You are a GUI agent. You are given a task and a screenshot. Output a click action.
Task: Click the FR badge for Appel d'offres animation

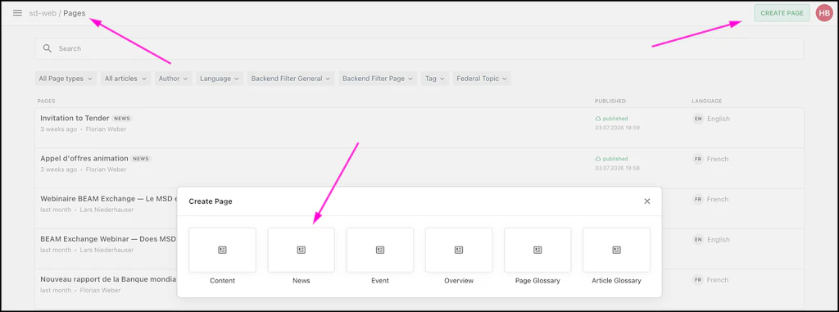click(698, 159)
